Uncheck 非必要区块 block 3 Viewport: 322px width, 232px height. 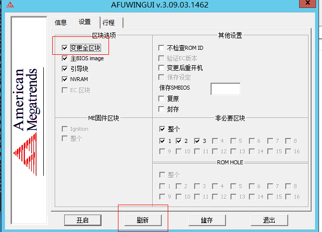pyautogui.click(x=197, y=141)
